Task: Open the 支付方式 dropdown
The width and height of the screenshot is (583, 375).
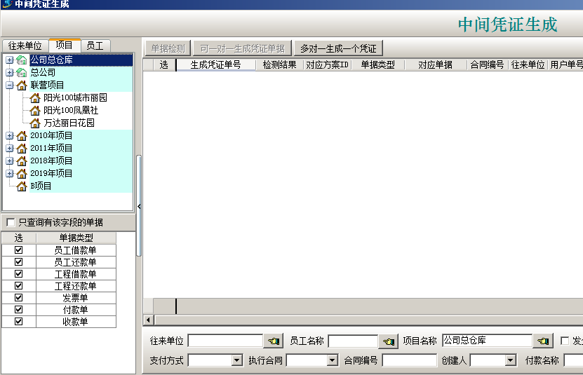Action: point(236,360)
